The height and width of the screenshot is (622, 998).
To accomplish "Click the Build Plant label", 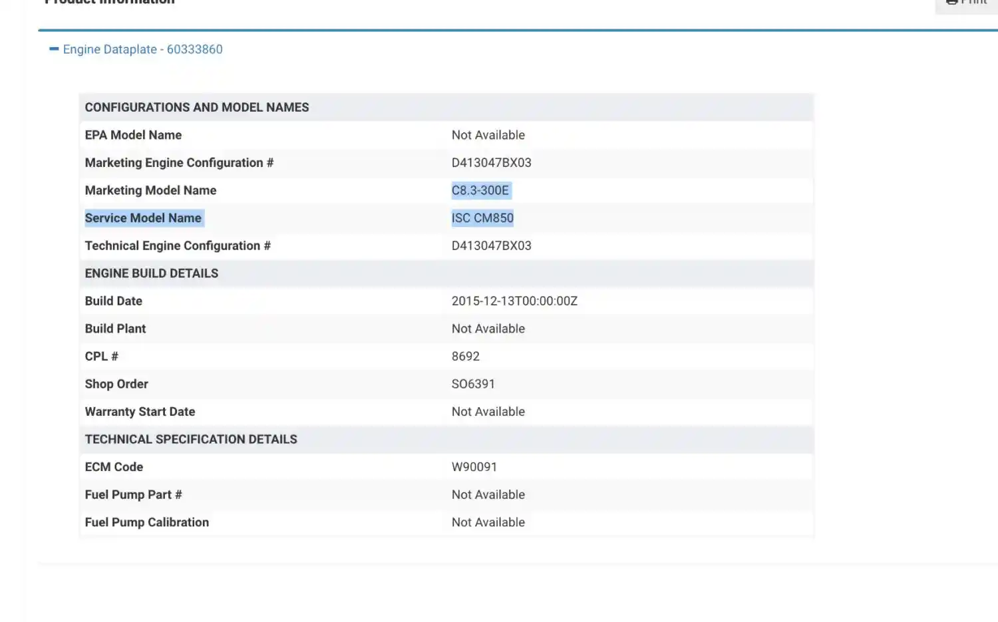I will tap(115, 329).
